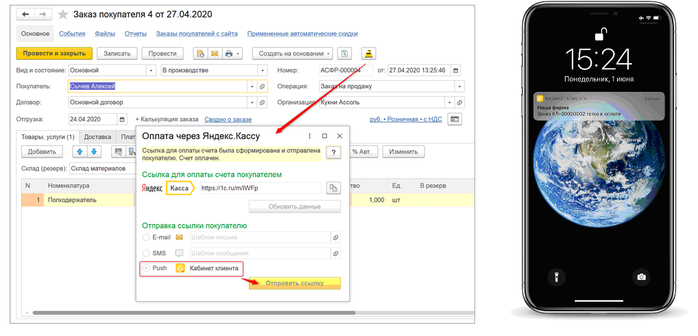Open the Шаблон сообщения template selection icon
Image resolution: width=698 pixels, height=336 pixels.
(336, 253)
